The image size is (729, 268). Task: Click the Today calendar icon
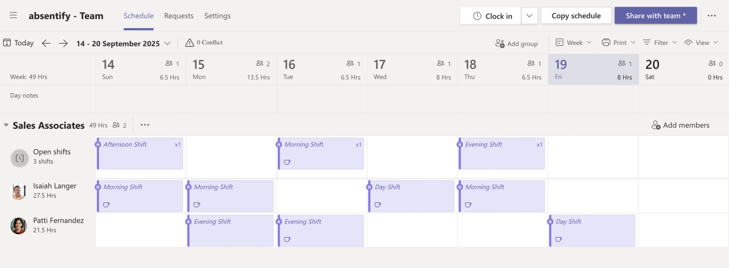[x=7, y=43]
